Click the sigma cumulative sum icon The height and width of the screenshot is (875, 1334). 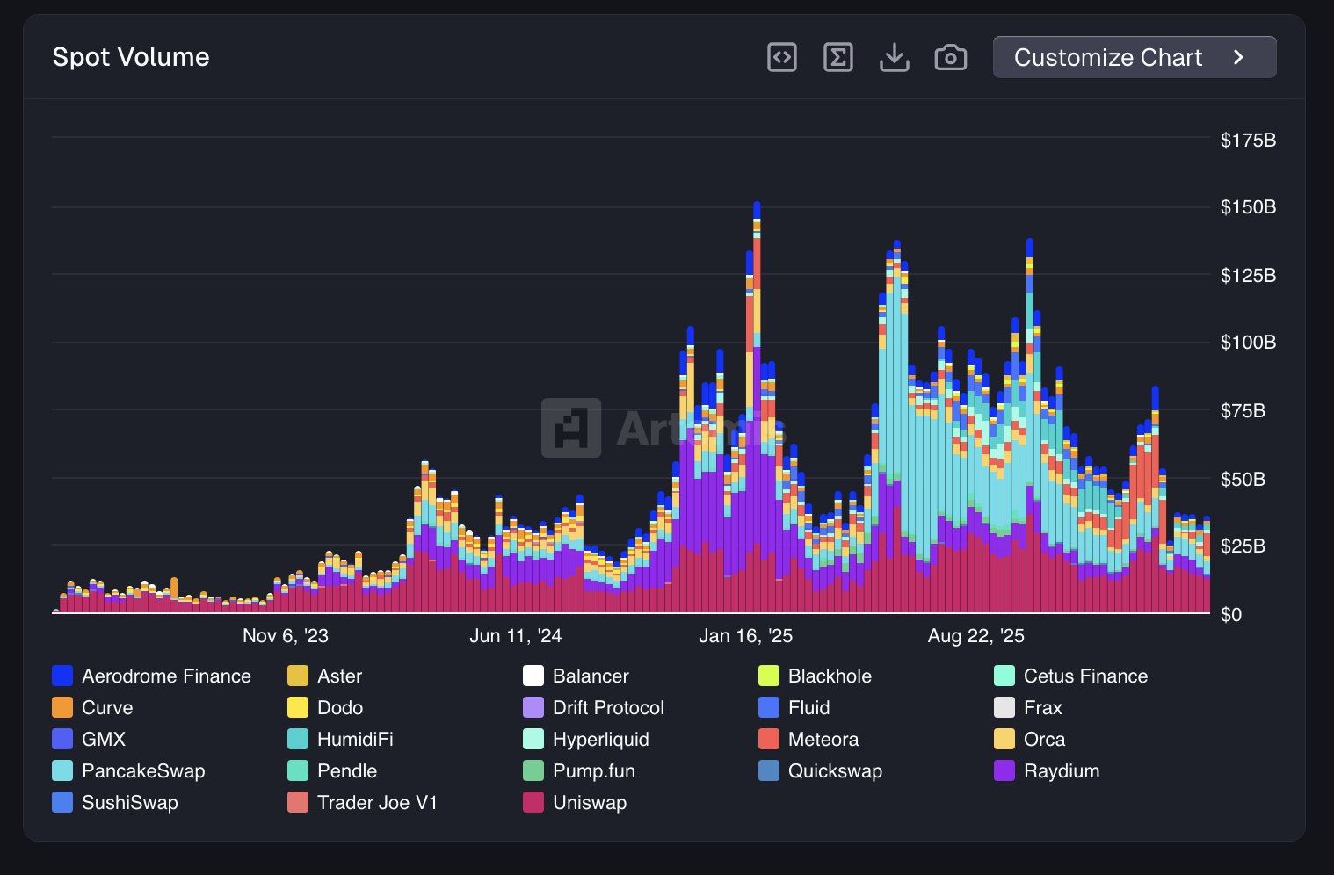[x=838, y=57]
